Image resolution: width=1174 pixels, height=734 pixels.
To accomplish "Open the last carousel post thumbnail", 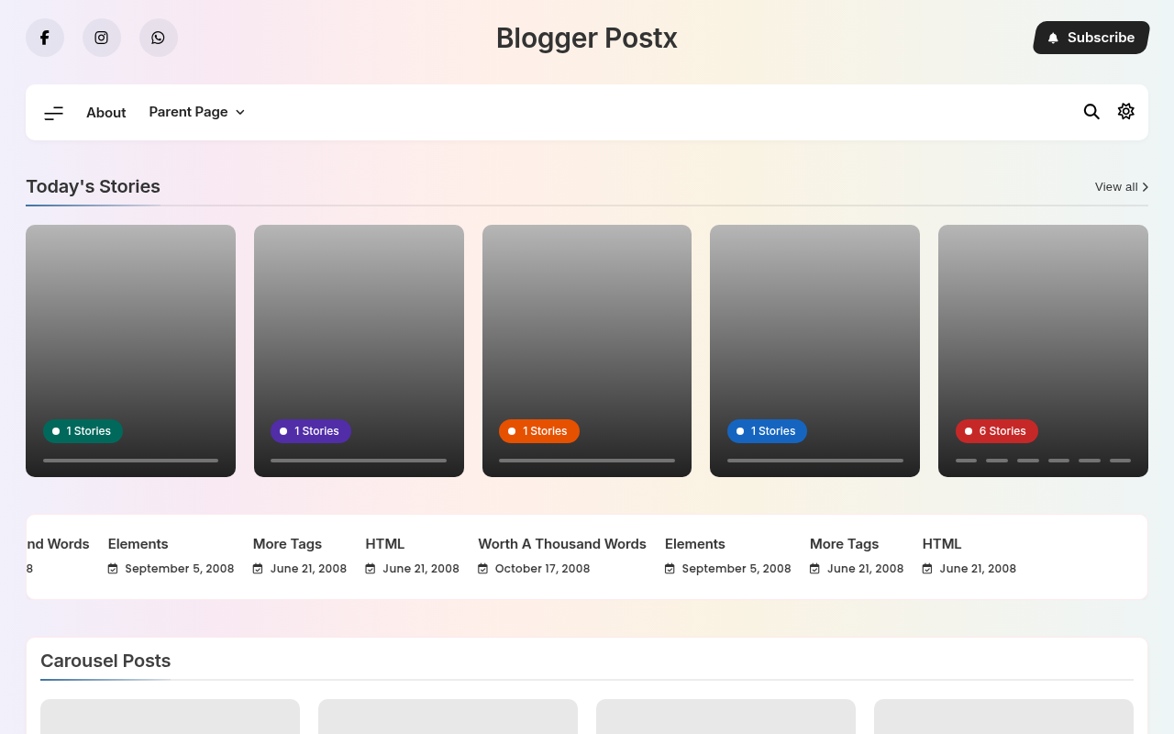I will (x=1003, y=717).
